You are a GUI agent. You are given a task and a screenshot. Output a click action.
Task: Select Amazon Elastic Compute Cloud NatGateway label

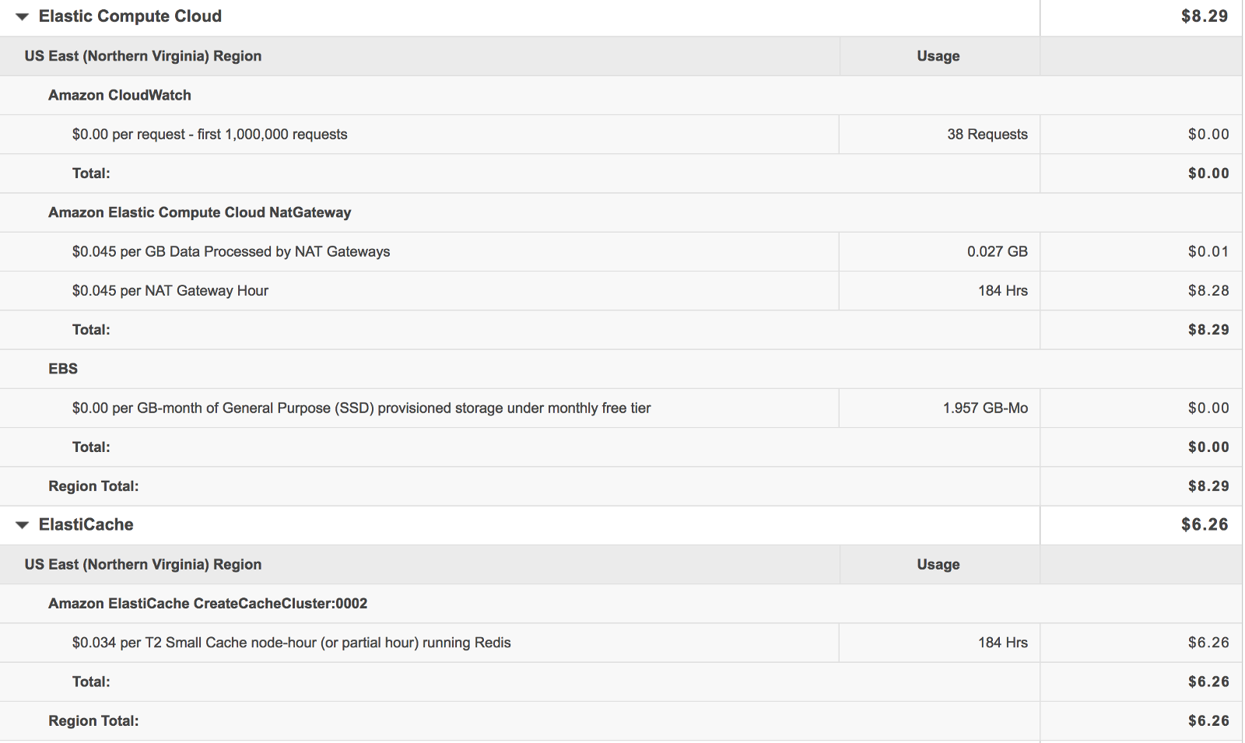tap(199, 212)
